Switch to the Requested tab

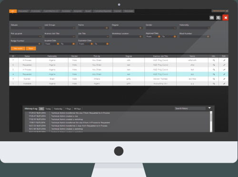coord(23,11)
